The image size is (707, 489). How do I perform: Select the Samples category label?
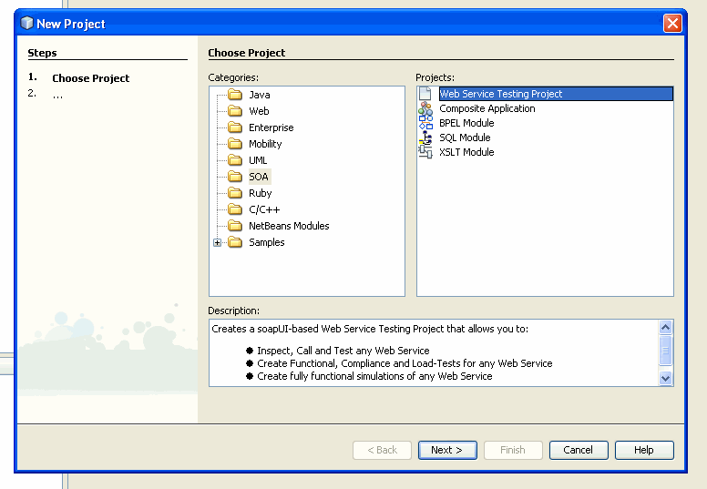(x=266, y=242)
